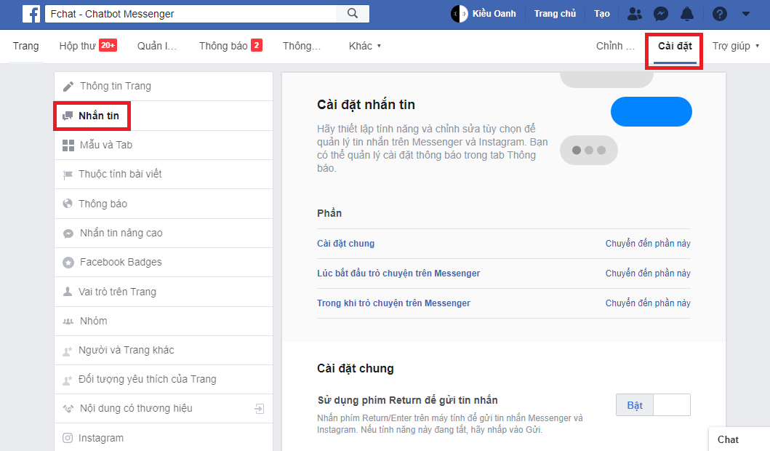Click the search magnifier icon
The image size is (770, 451).
pyautogui.click(x=352, y=13)
